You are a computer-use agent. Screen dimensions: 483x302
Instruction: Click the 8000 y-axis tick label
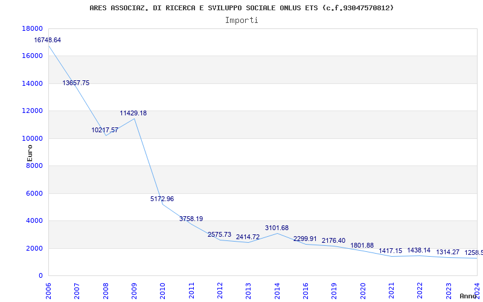click(34, 165)
